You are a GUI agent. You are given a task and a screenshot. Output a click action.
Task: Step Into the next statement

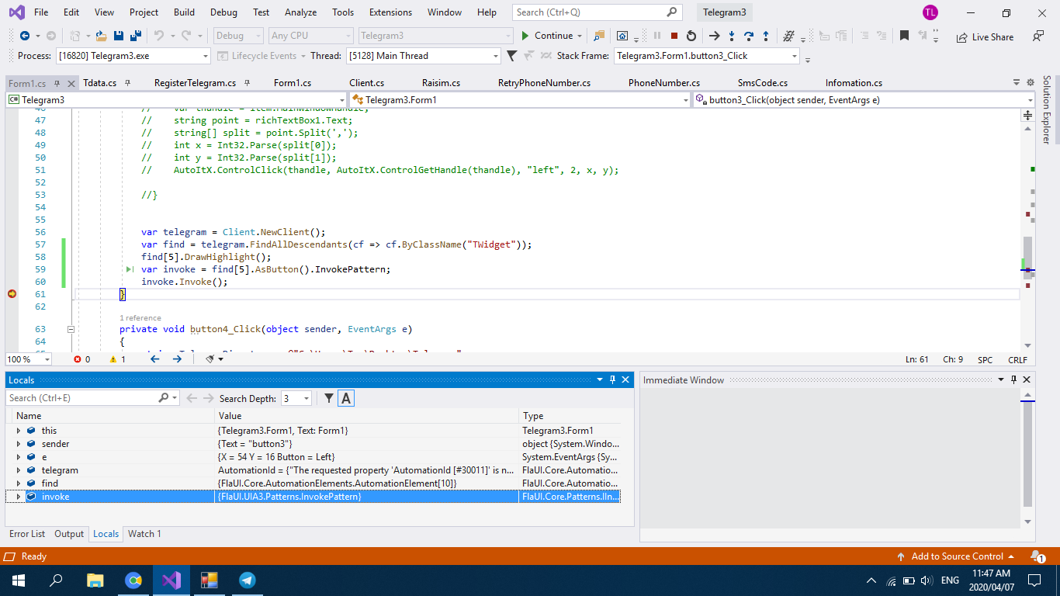coord(732,35)
